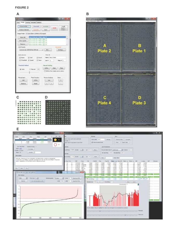The height and width of the screenshot is (230, 178).
Task: Click the Plate ID Name field
Action: 58,58
